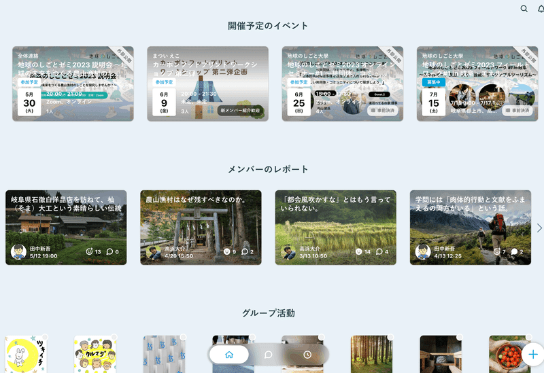Click 募集中 badge on July 15 event
Screen dimensions: 544x373
[432, 82]
